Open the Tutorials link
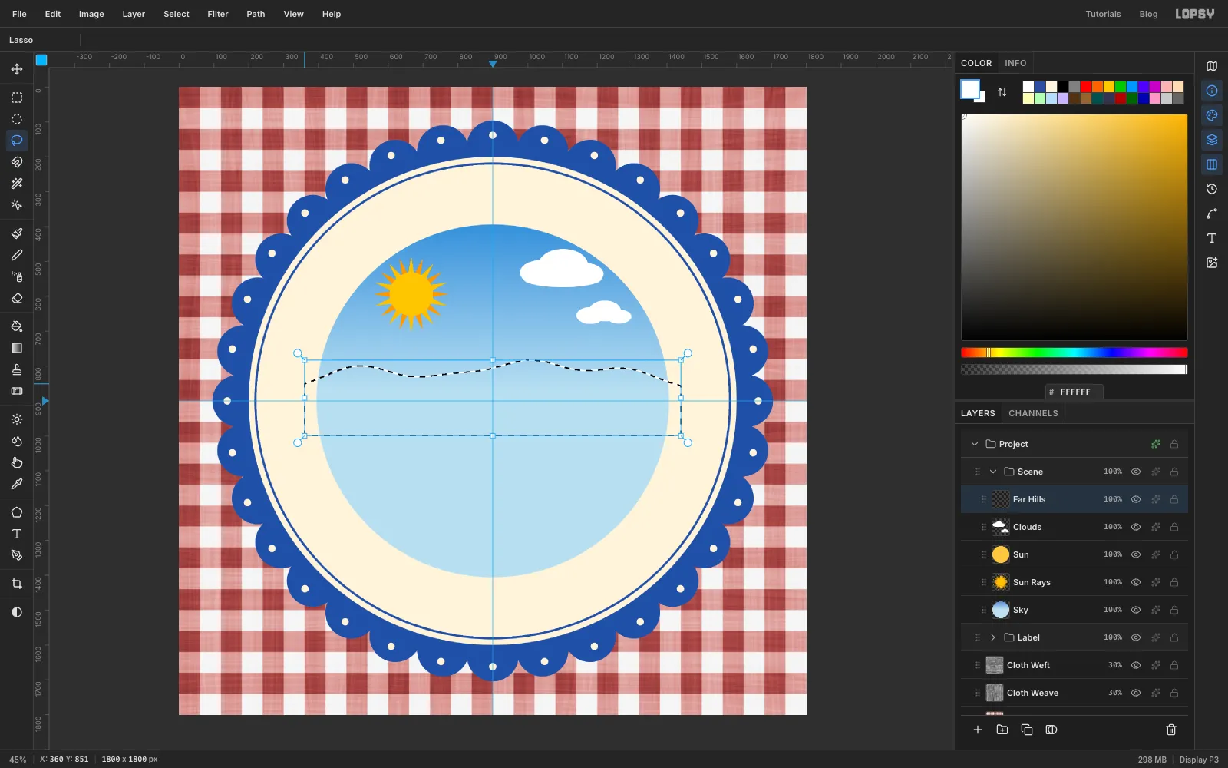1228x768 pixels. (x=1103, y=14)
